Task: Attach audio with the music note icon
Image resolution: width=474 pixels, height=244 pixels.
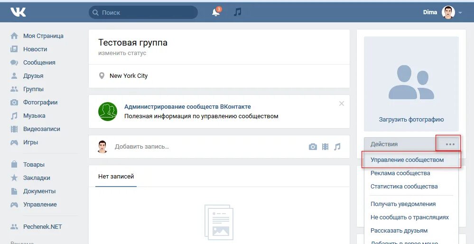Action: (x=337, y=147)
